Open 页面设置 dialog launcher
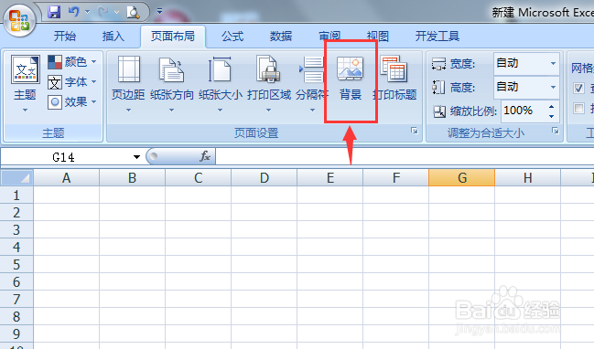Viewport: 594px width, 349px height. [415, 131]
